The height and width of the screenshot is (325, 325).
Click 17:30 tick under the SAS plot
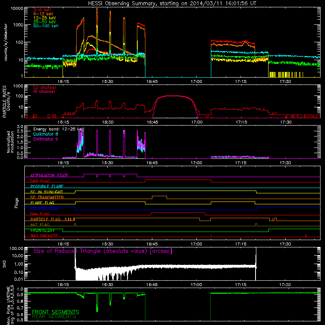pos(285,285)
